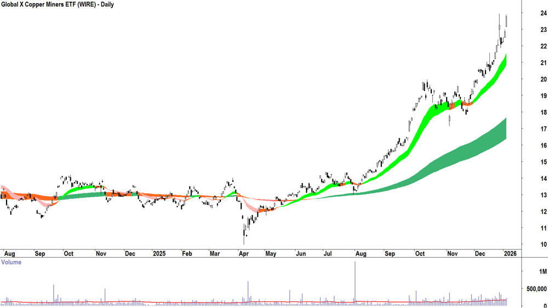This screenshot has width=548, height=308.
Task: Click the 20 price axis label
Action: [544, 79]
